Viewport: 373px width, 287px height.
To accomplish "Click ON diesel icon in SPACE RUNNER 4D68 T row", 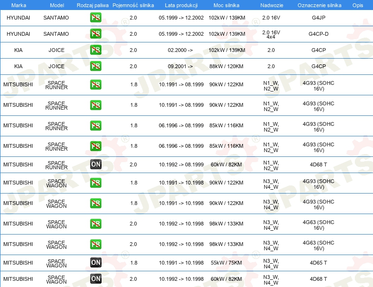I will (96, 164).
